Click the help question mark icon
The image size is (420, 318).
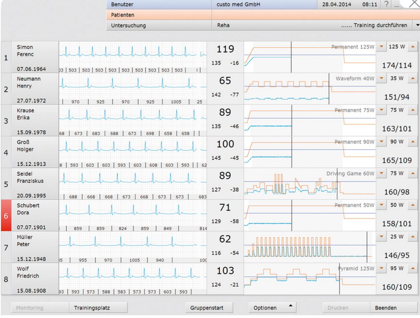tap(386, 4)
